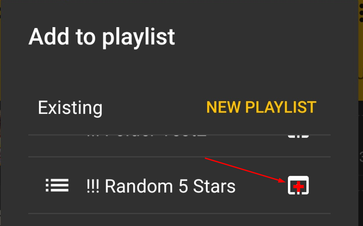This screenshot has width=363, height=226.
Task: Select the !!! Random 5 Stars playlist
Action: click(x=179, y=185)
